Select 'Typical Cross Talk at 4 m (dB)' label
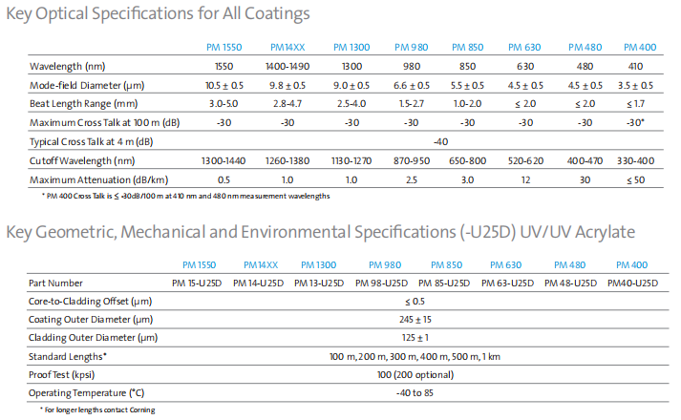The image size is (681, 420). (x=91, y=142)
